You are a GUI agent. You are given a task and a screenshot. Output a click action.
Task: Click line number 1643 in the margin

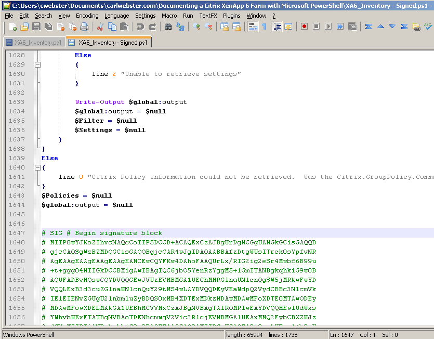(16, 195)
